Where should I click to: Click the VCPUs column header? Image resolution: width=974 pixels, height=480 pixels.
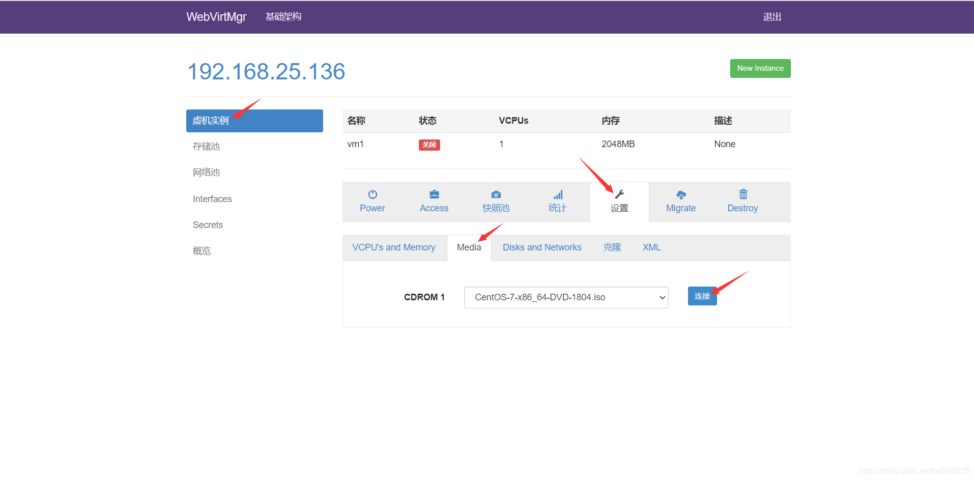[x=513, y=121]
